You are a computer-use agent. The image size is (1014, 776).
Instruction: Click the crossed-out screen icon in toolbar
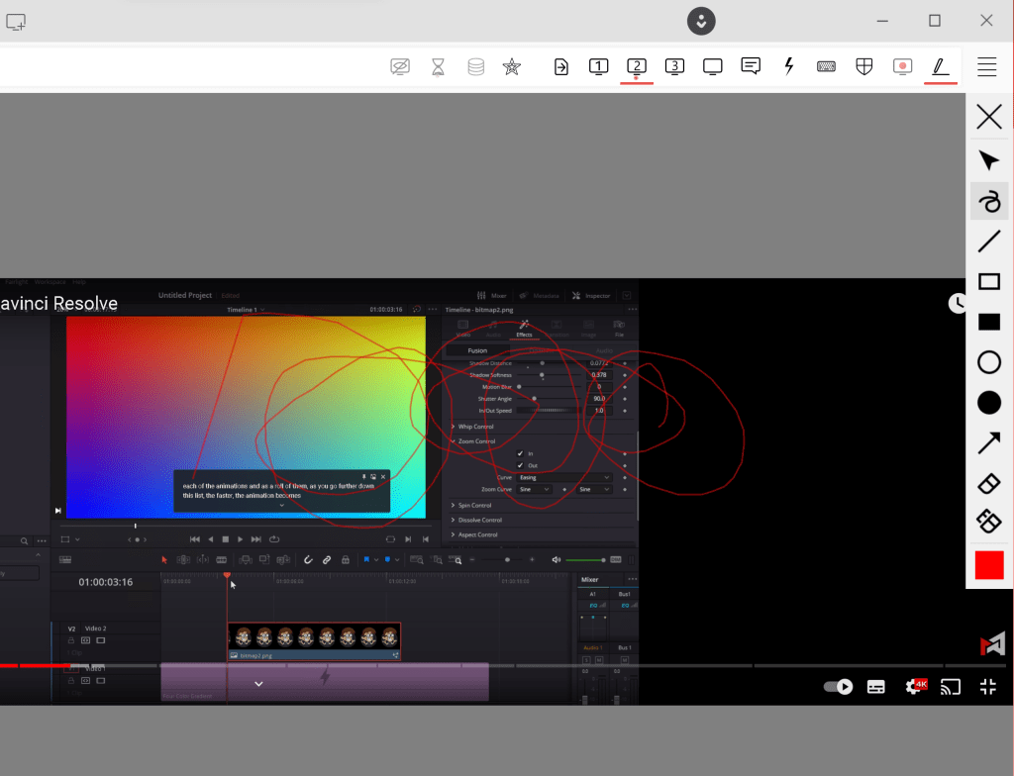coord(400,66)
